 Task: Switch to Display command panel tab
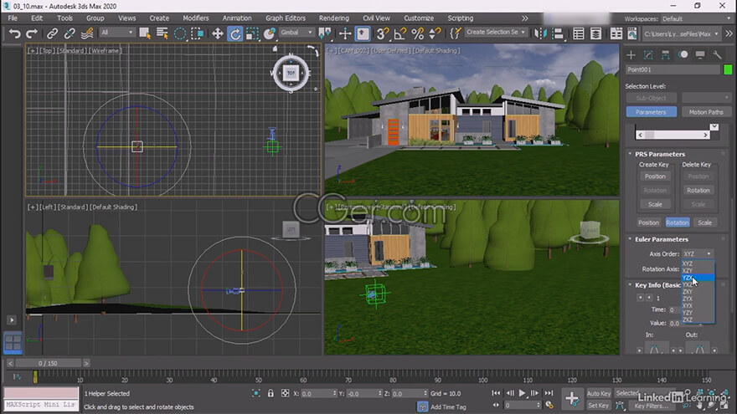[700, 55]
